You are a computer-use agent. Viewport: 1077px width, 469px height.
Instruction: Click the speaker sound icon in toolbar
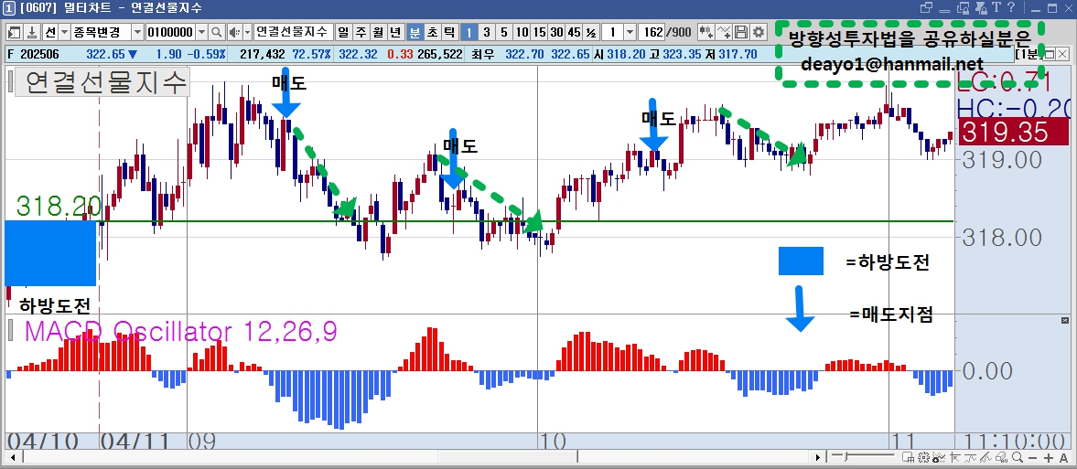click(x=235, y=32)
